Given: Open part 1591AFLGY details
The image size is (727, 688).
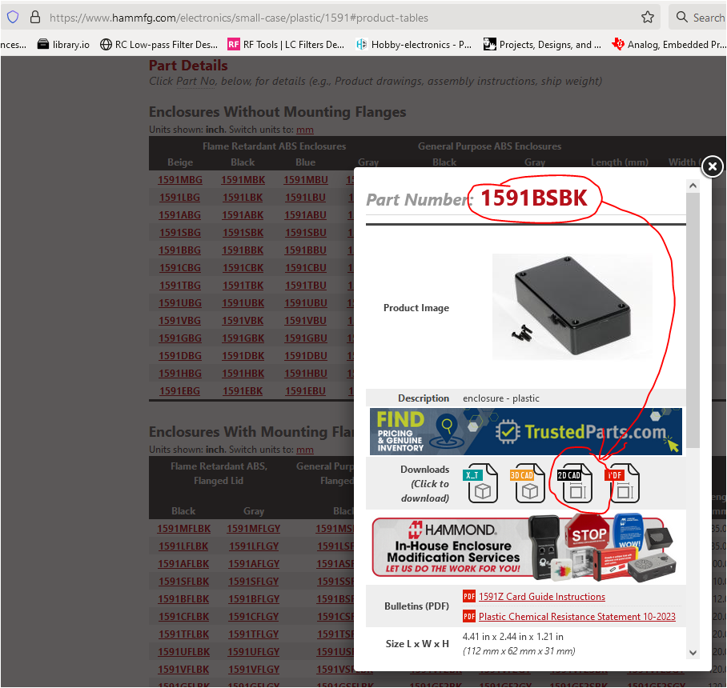Looking at the screenshot, I should pyautogui.click(x=254, y=564).
